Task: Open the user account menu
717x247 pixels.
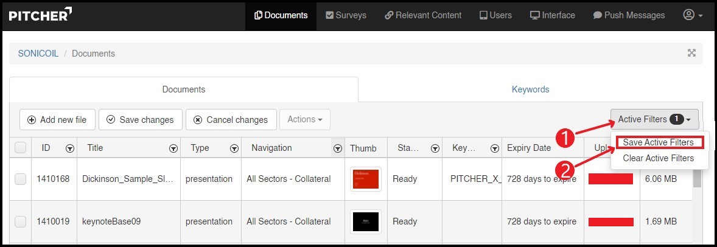Action: pos(693,15)
